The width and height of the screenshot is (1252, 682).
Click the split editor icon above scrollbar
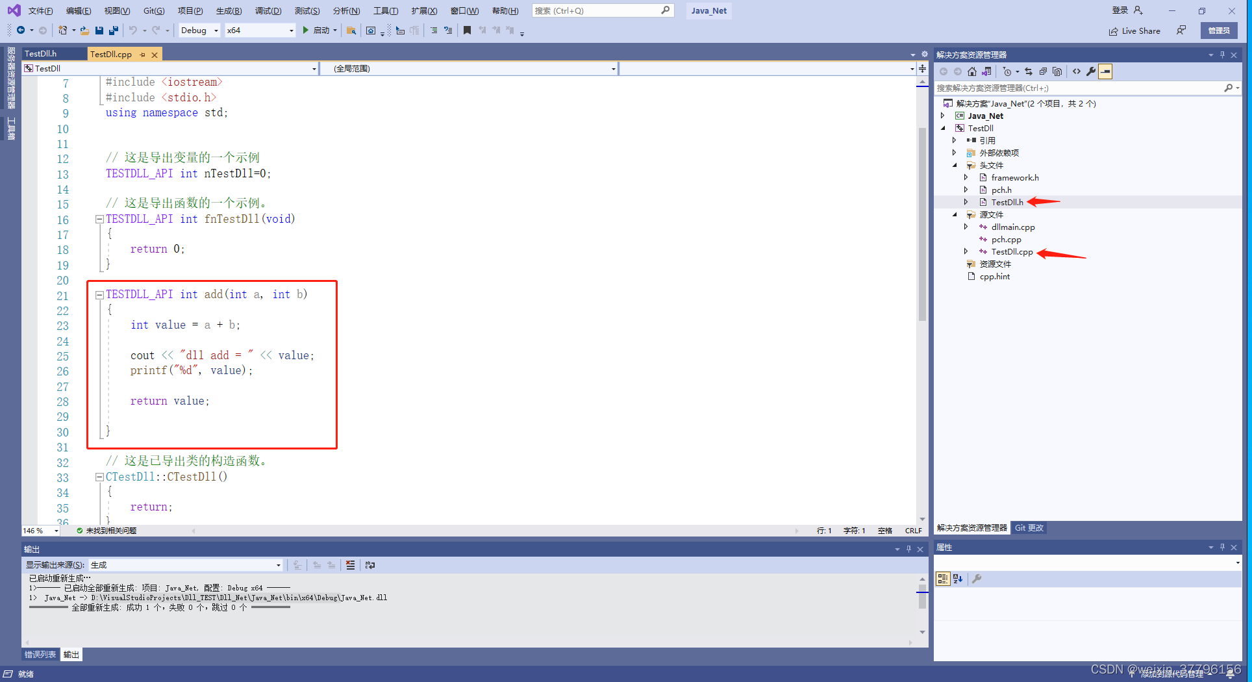922,68
